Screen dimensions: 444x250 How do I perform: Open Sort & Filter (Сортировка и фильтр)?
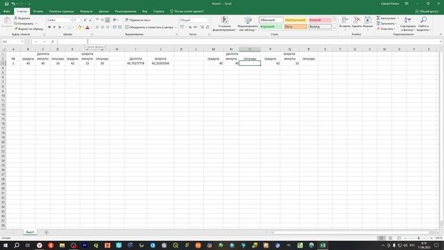coord(408,24)
